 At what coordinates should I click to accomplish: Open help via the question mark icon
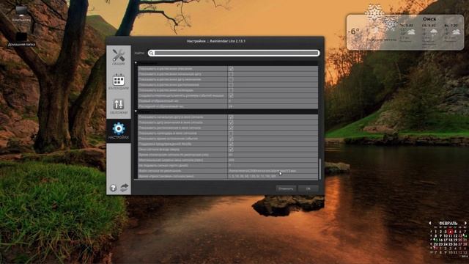tap(113, 188)
